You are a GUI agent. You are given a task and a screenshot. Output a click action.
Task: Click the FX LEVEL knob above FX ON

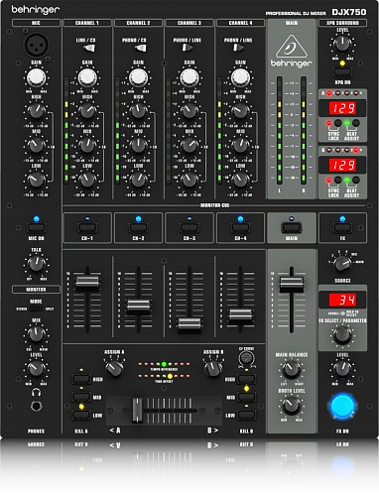point(342,369)
